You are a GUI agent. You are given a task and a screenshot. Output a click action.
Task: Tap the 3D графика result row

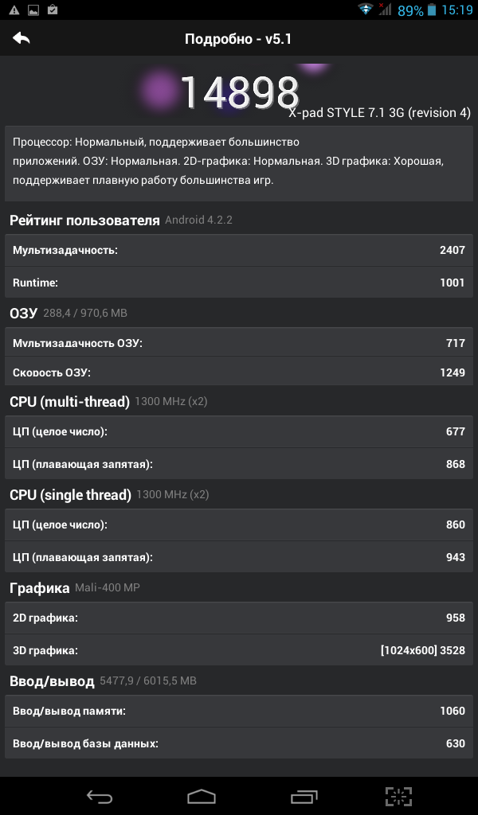pyautogui.click(x=239, y=650)
